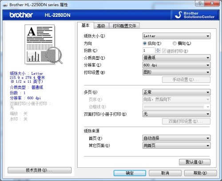Toggle the 逐份打印 collate checkbox

[x=164, y=51]
